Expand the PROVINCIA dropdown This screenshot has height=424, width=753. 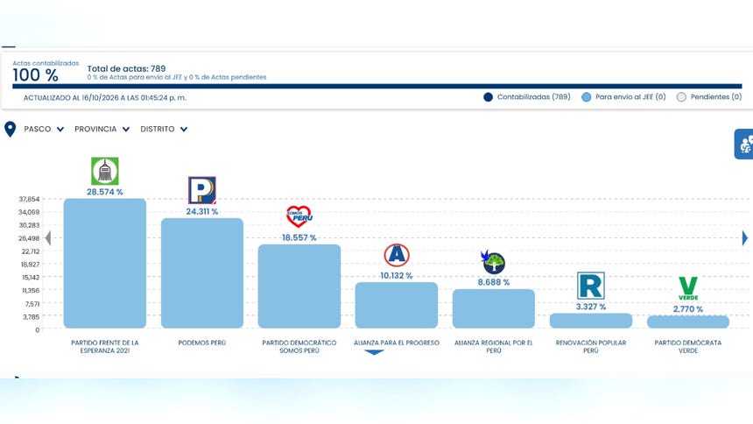coord(102,129)
